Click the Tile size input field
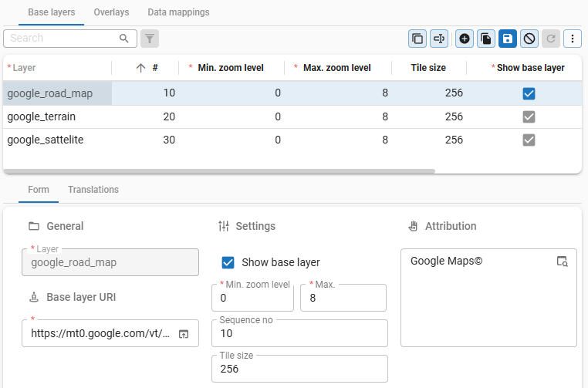Image resolution: width=588 pixels, height=388 pixels. [x=299, y=369]
